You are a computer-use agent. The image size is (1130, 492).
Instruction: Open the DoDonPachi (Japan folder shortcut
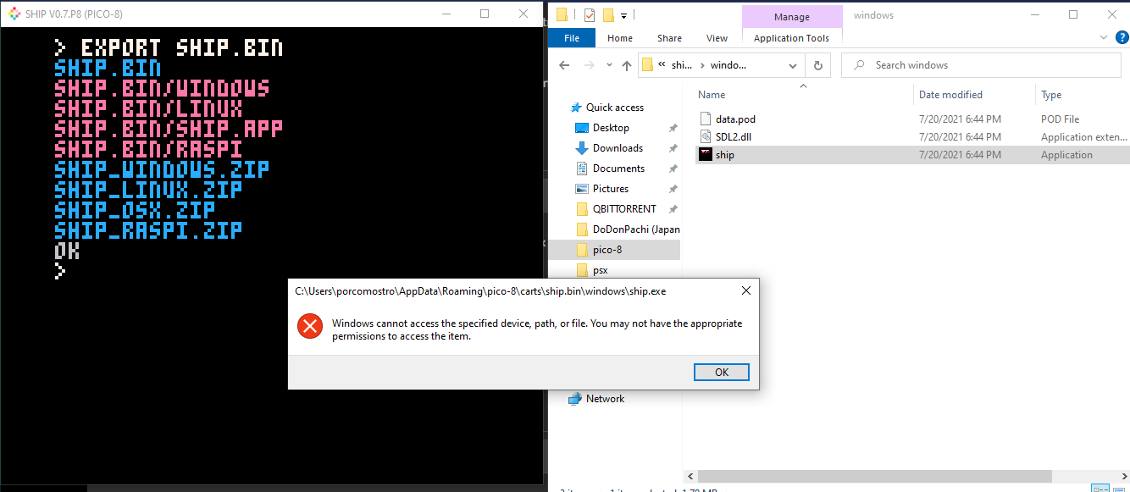pos(636,229)
